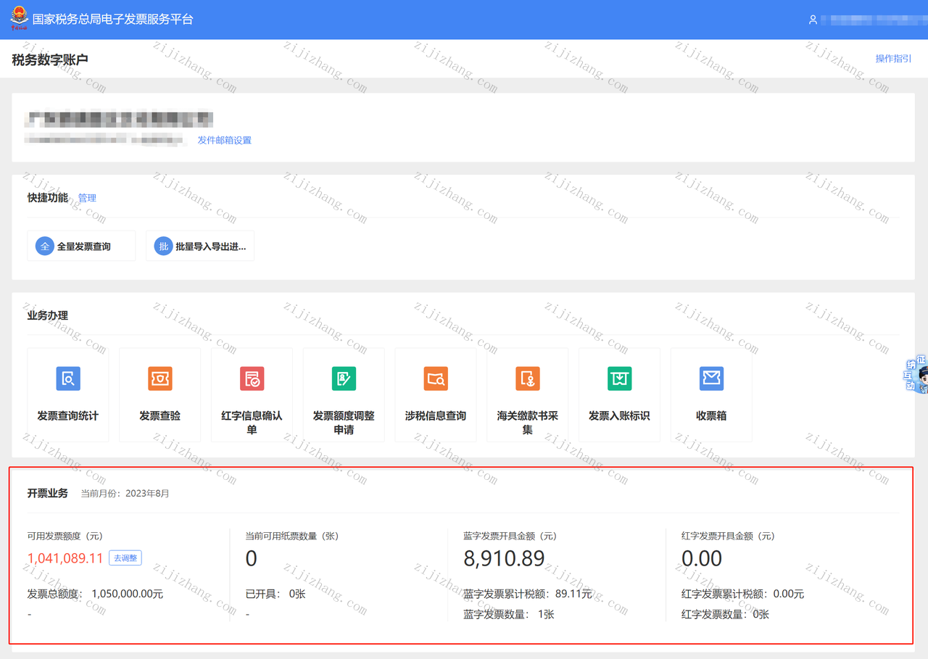Open the 收箱箱 mail icon above 收票箱

[711, 378]
